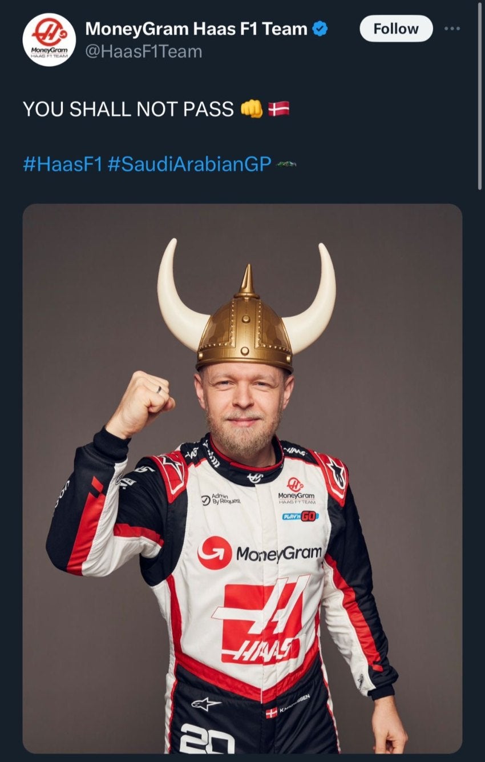Click the blue verified badge

[x=321, y=29]
